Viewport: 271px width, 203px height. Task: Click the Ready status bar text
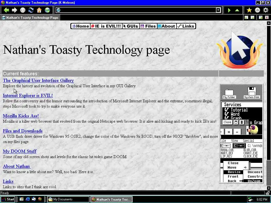click(5, 193)
